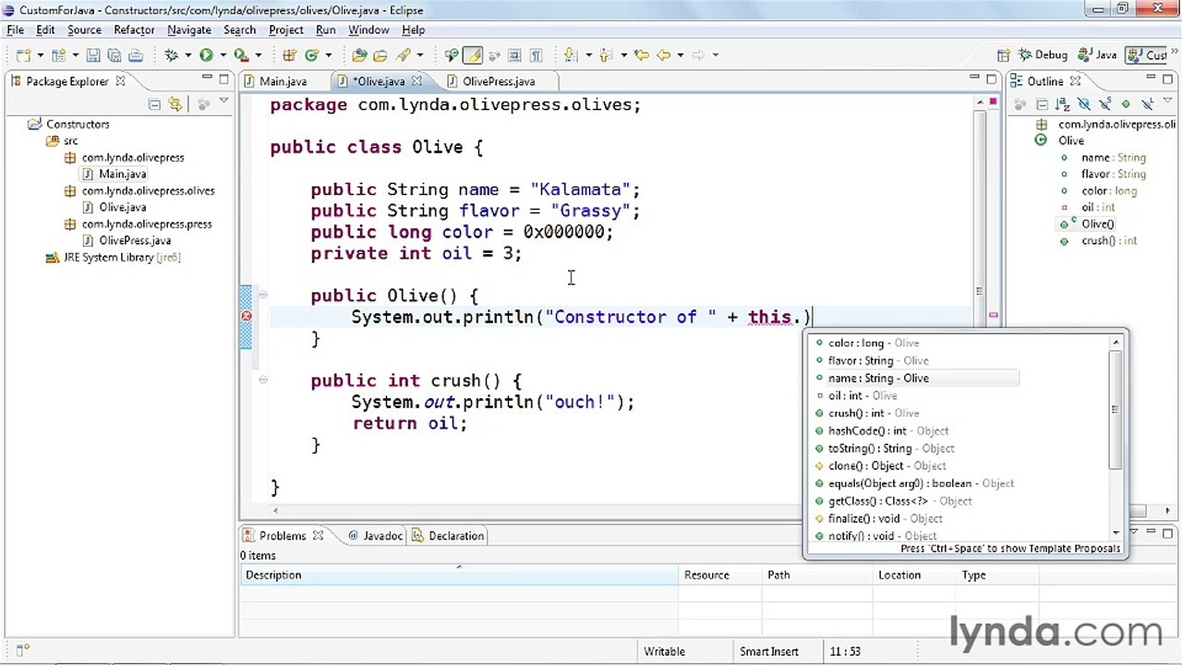Toggle Hide Static Members in Outline
This screenshot has width=1182, height=665.
(1105, 103)
